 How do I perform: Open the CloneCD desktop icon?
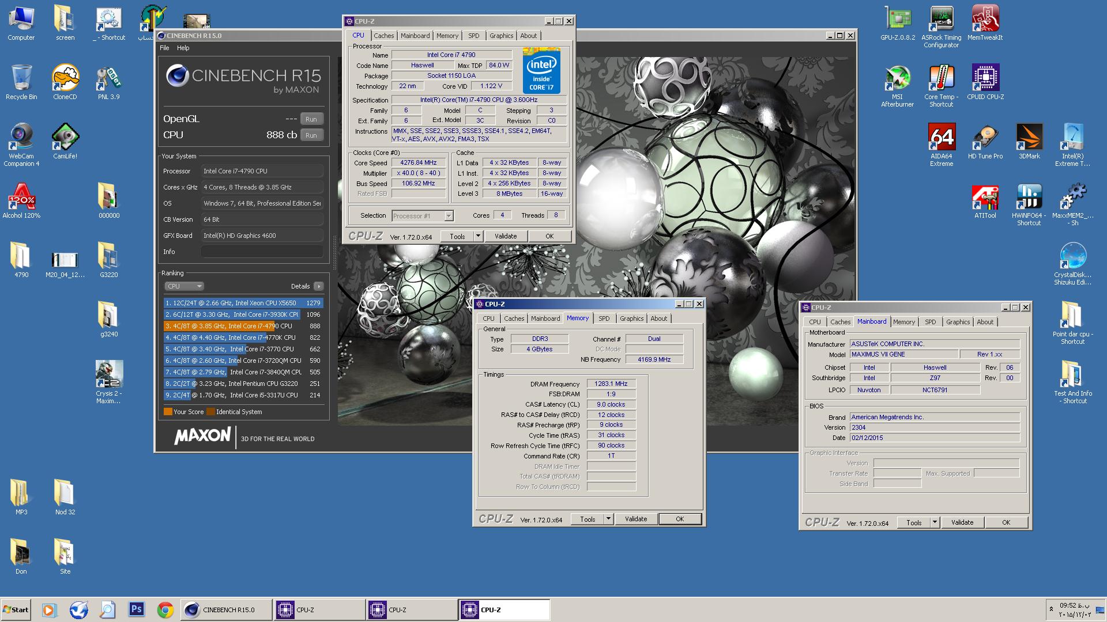click(65, 82)
